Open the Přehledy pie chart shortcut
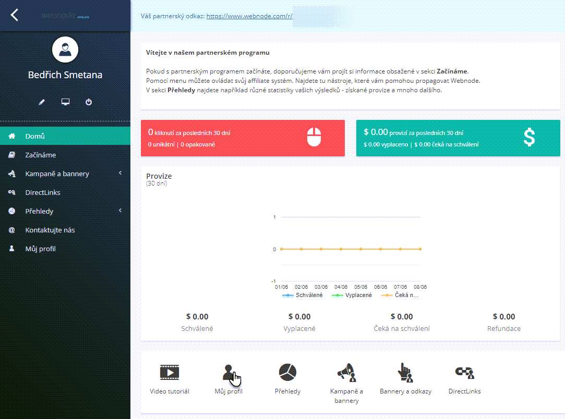The width and height of the screenshot is (565, 419). (x=287, y=373)
